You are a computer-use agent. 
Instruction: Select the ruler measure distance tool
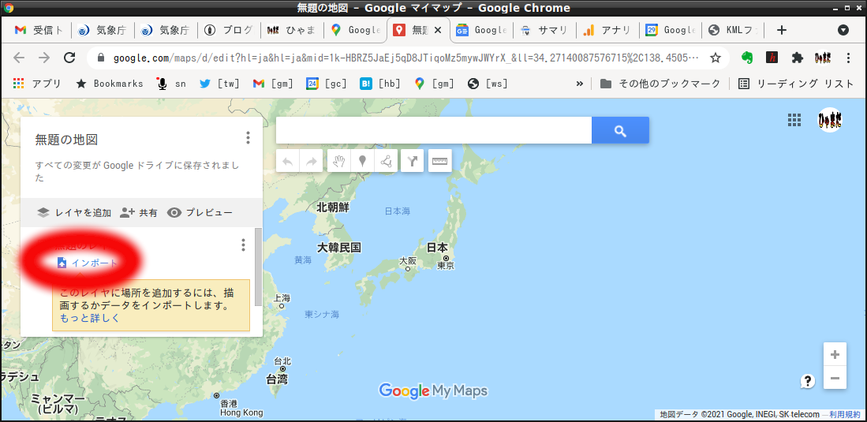click(x=440, y=161)
